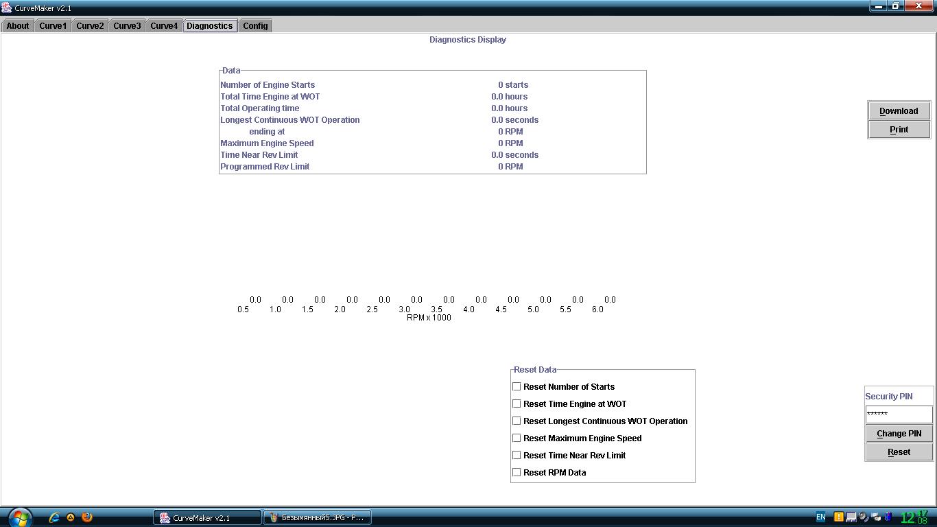Focus the Security PIN input field
The image size is (937, 527).
[x=899, y=414]
